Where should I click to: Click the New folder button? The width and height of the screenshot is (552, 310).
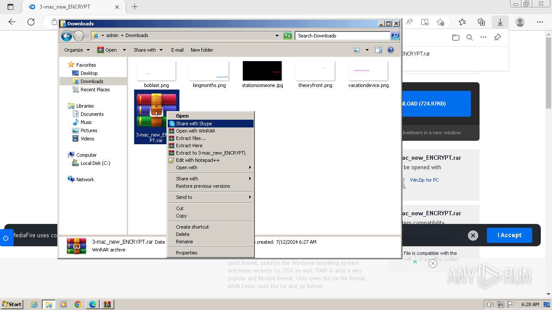202,50
